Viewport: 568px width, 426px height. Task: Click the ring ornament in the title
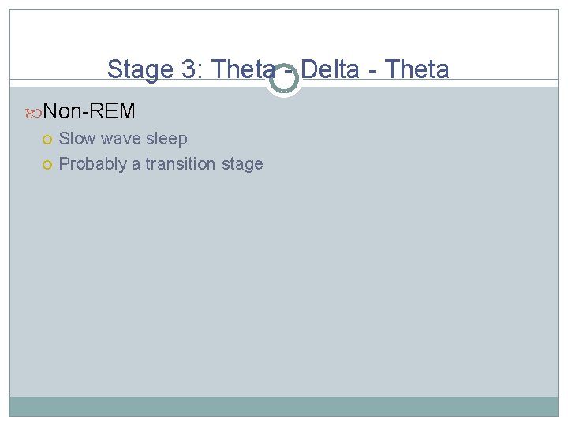283,79
